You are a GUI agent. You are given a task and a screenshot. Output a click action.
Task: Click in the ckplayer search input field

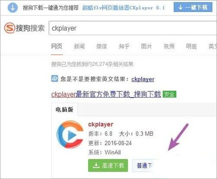point(133,28)
